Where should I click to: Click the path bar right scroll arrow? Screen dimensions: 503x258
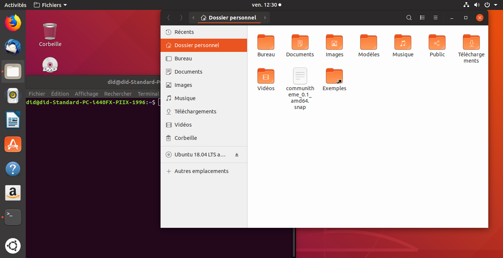(x=265, y=18)
